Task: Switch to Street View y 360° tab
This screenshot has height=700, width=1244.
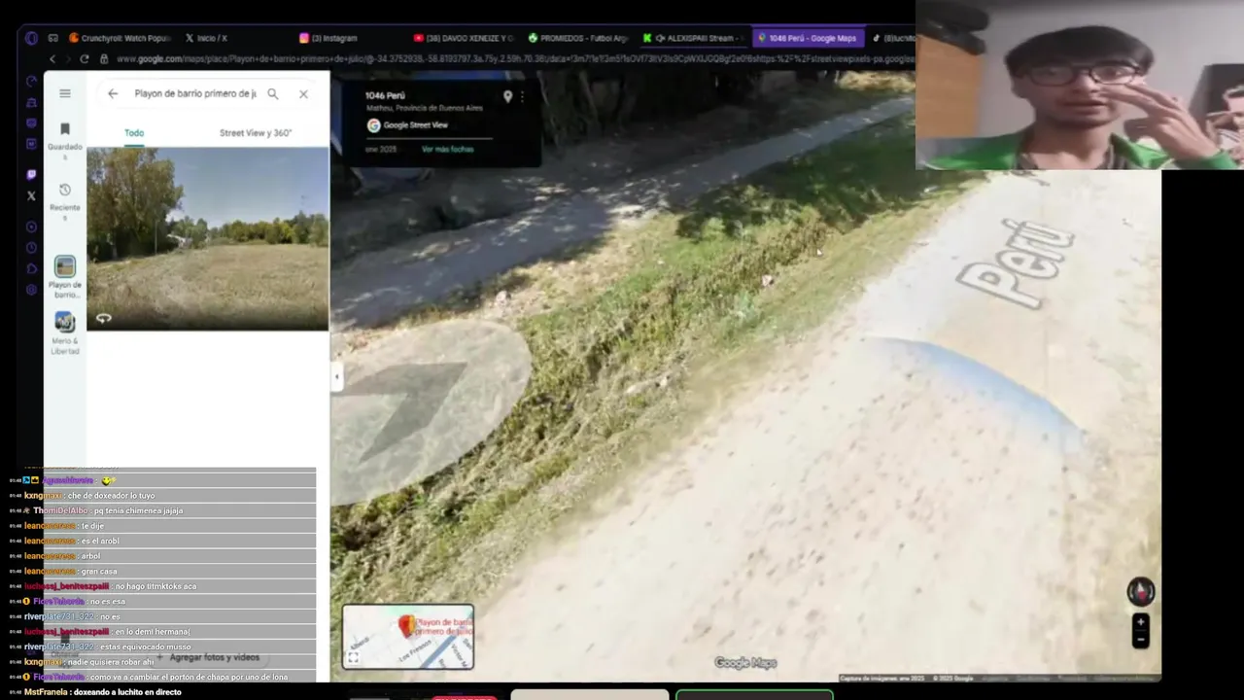Action: 256,133
